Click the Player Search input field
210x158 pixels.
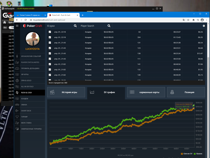pos(93,26)
